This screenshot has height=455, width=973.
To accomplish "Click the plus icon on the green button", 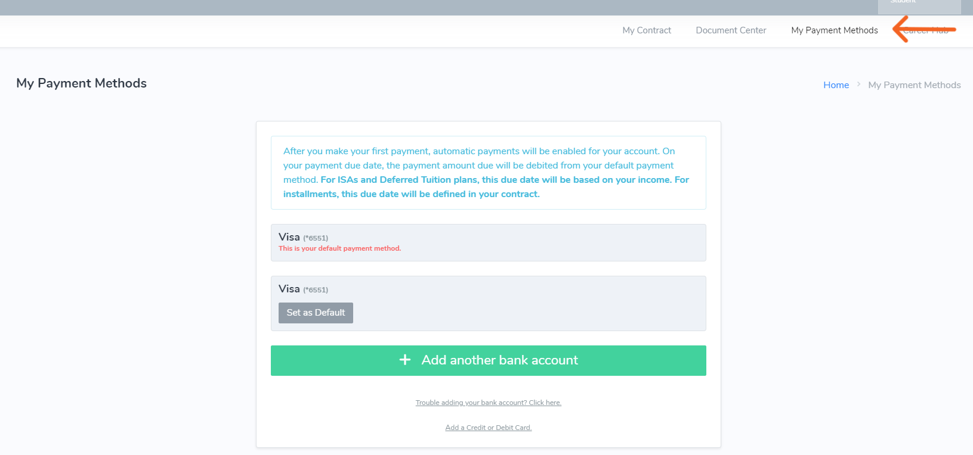I will [x=405, y=360].
